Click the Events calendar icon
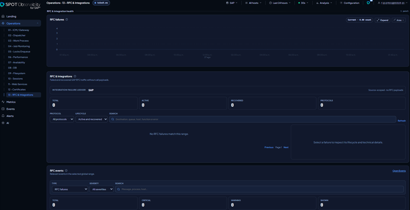Viewport: 410px width, 210px height. click(3, 109)
